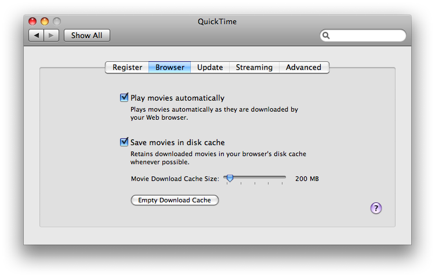
Task: Go to the Streaming tab
Action: pos(254,67)
